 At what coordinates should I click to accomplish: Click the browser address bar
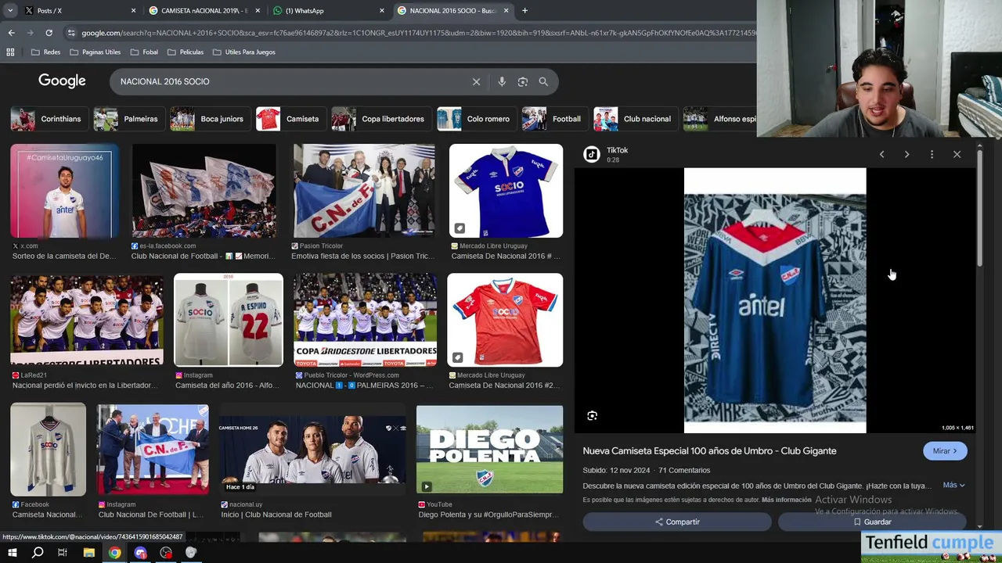[415, 33]
